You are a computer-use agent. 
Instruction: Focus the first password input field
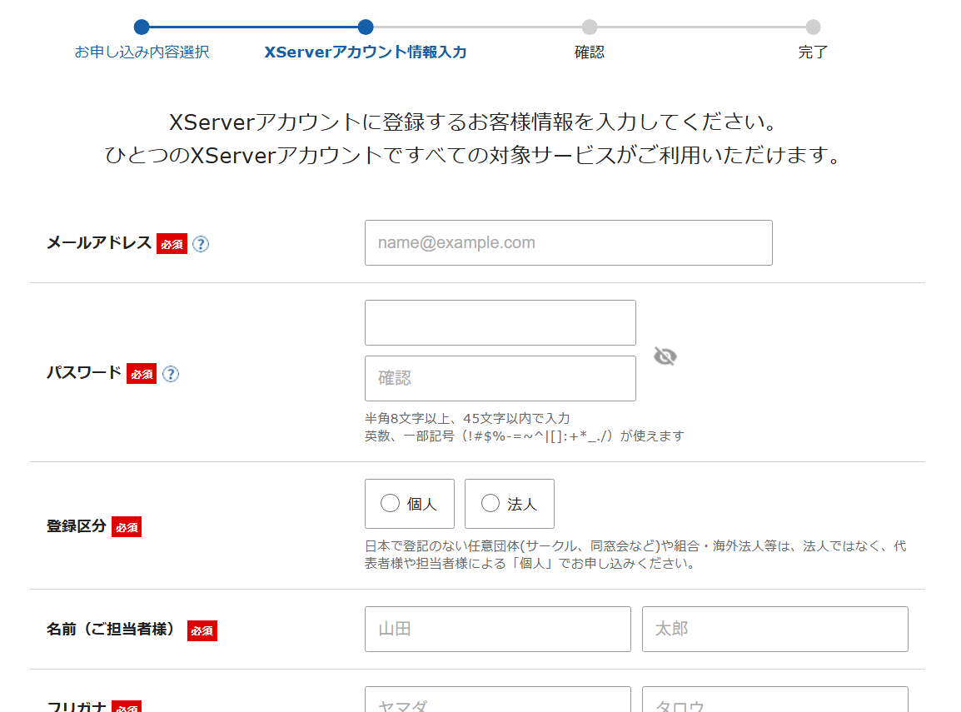click(x=500, y=322)
